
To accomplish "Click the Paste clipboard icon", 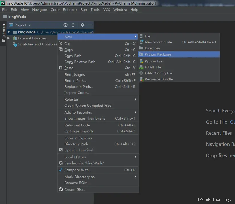I will 61,68.
